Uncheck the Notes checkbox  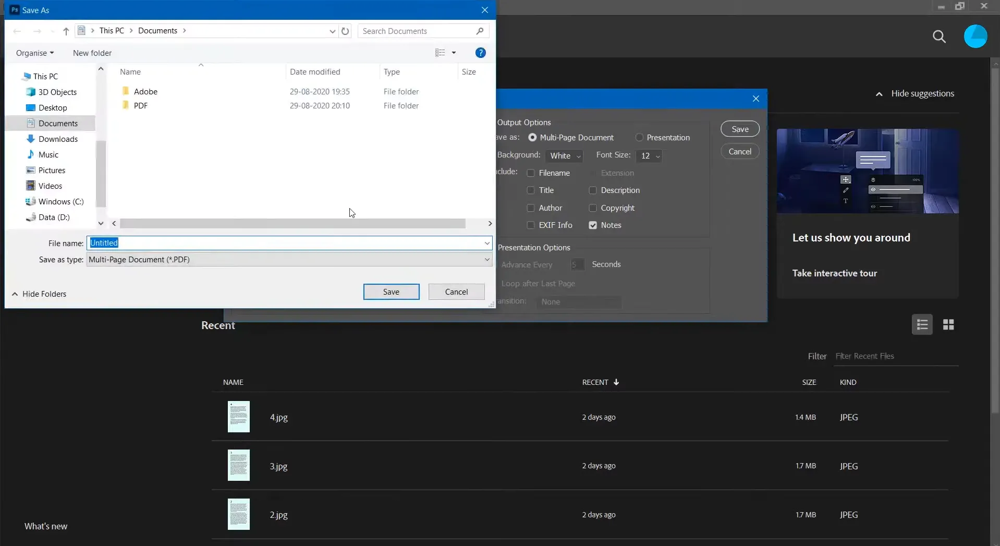click(593, 225)
